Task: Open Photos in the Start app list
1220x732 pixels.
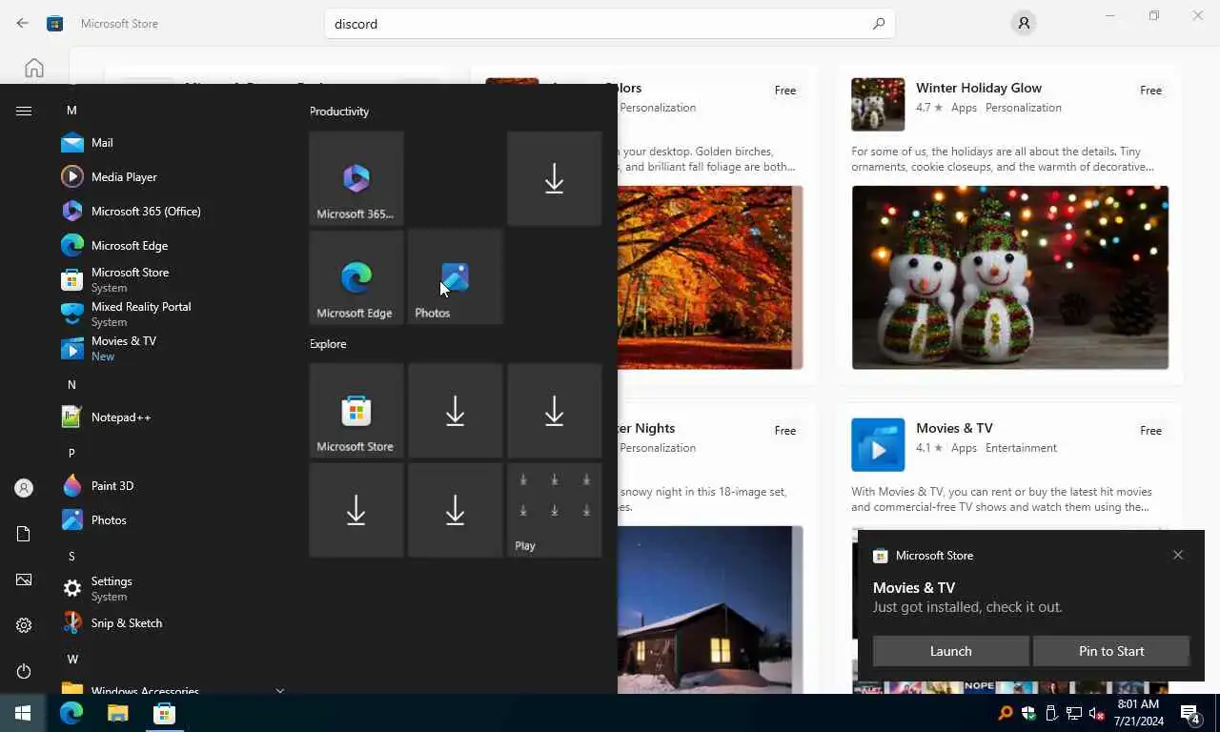Action: click(x=172, y=520)
